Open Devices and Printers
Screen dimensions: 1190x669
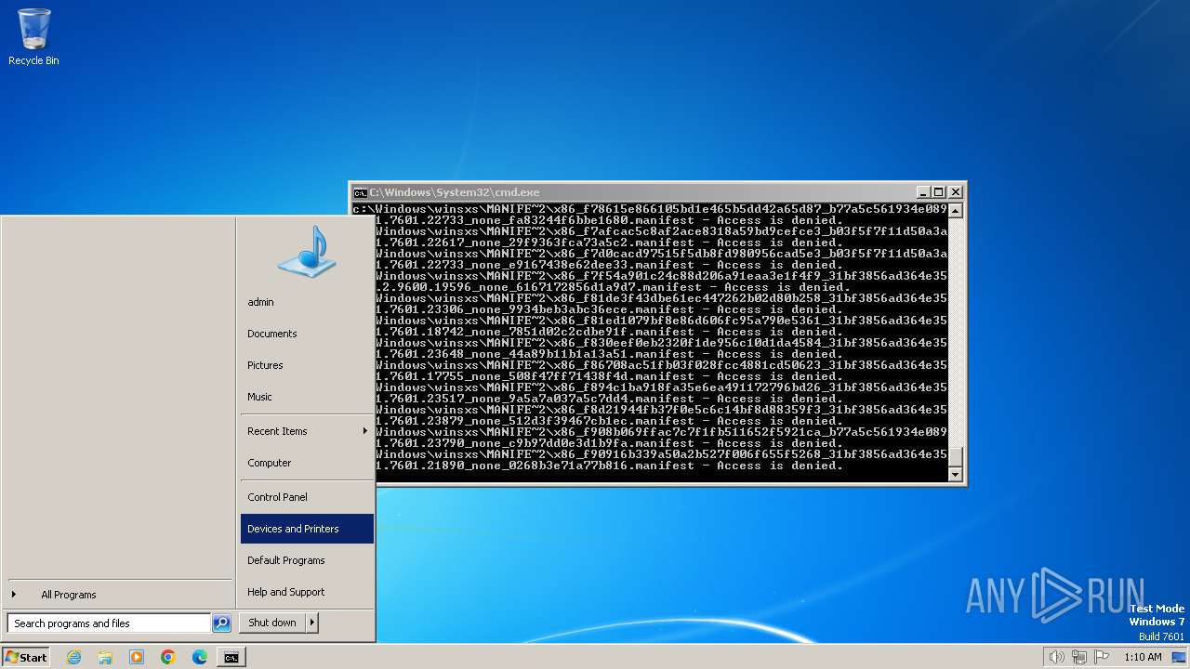point(307,529)
